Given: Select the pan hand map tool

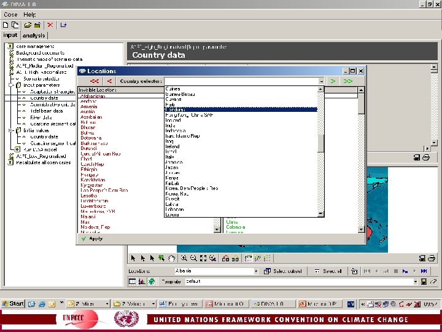Looking at the screenshot, I should click(171, 258).
